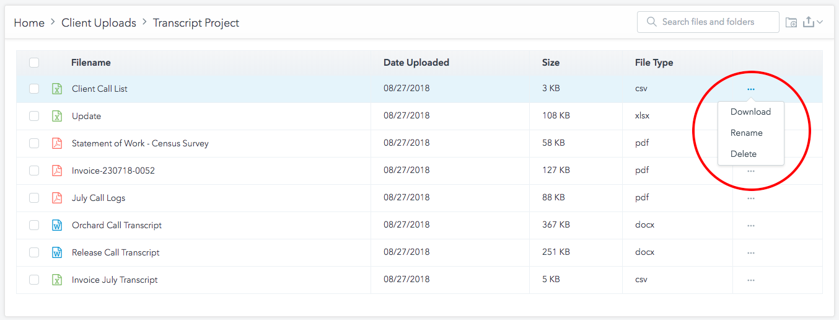Image resolution: width=839 pixels, height=320 pixels.
Task: Click Transcript Project in the breadcrumb
Action: (x=196, y=23)
